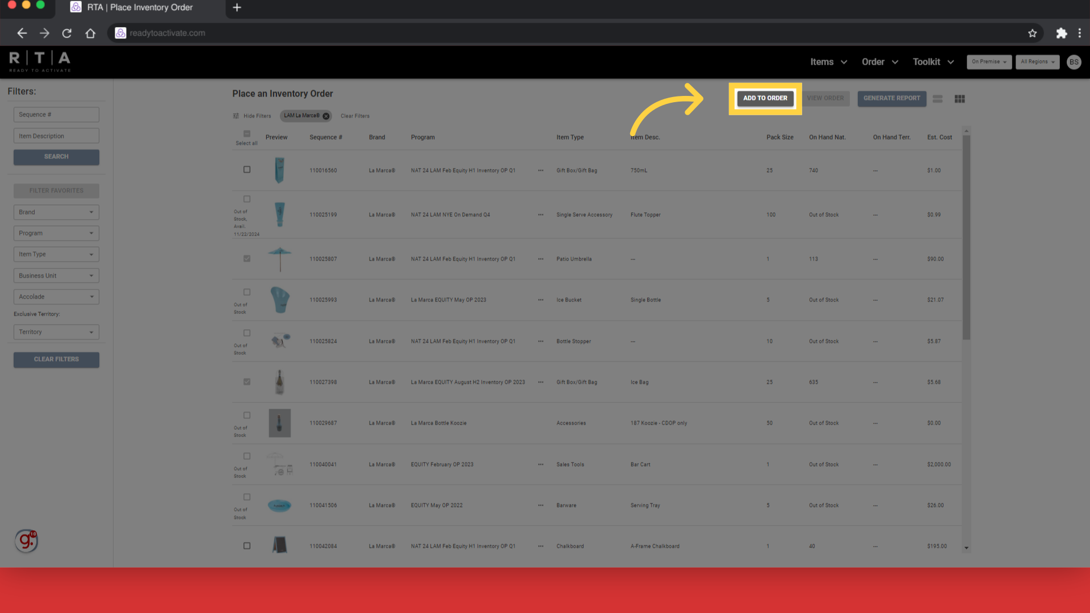1090x613 pixels.
Task: Click CLEAR FILTERS button in sidebar
Action: 56,360
